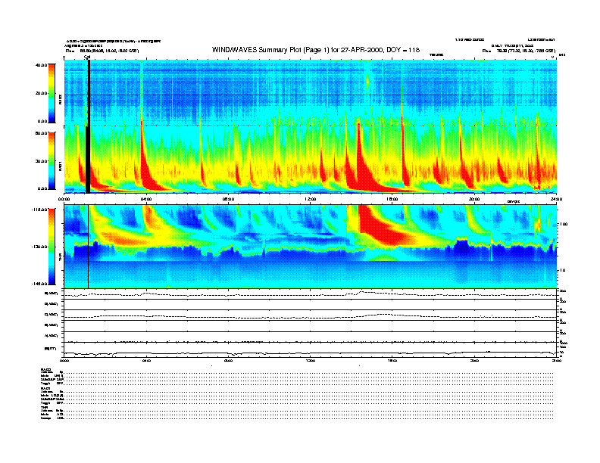This screenshot has height=463, width=600.
Task: Click the -115.00 label on TNR scale
Action: pyautogui.click(x=40, y=210)
